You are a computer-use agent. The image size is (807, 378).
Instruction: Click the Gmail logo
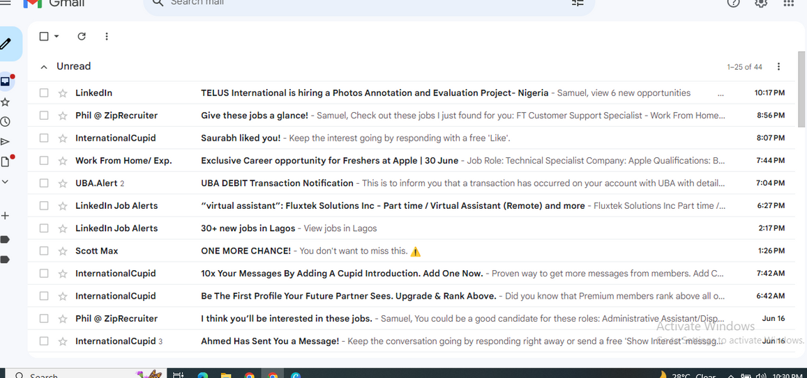(54, 3)
